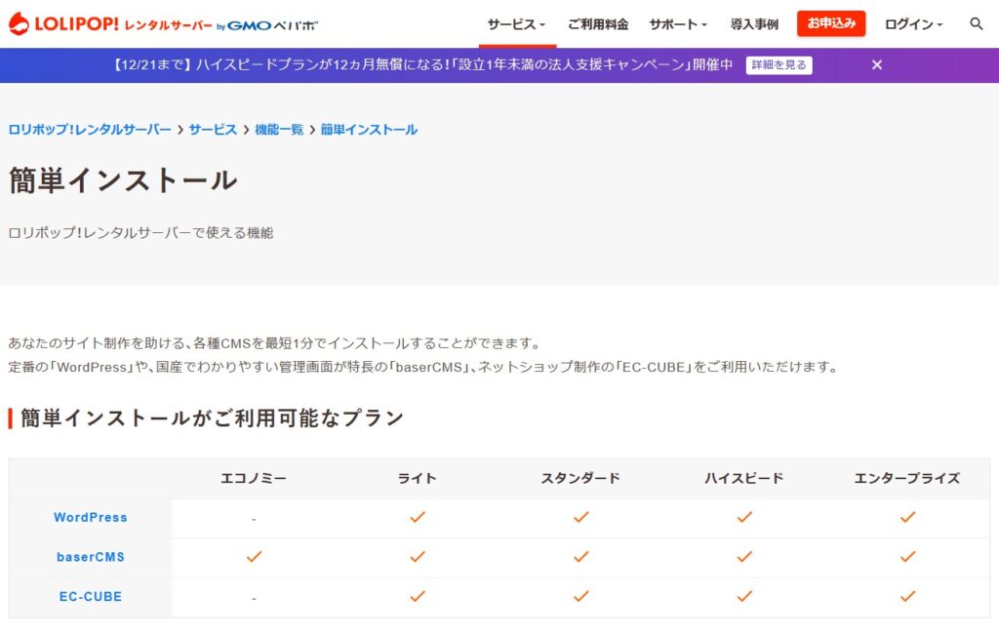
Task: Click 簡単インストール breadcrumb link
Action: pyautogui.click(x=369, y=130)
